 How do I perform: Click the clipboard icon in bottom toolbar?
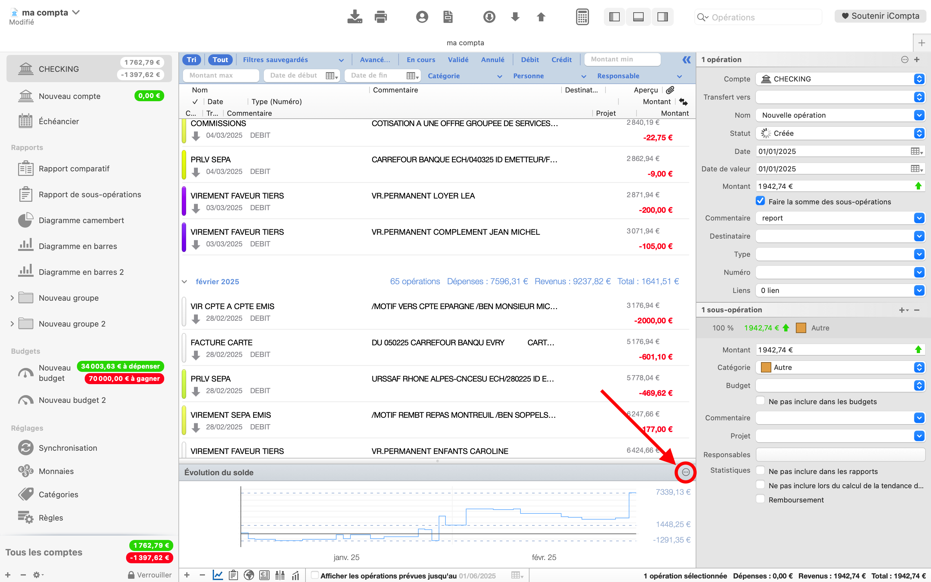point(233,575)
